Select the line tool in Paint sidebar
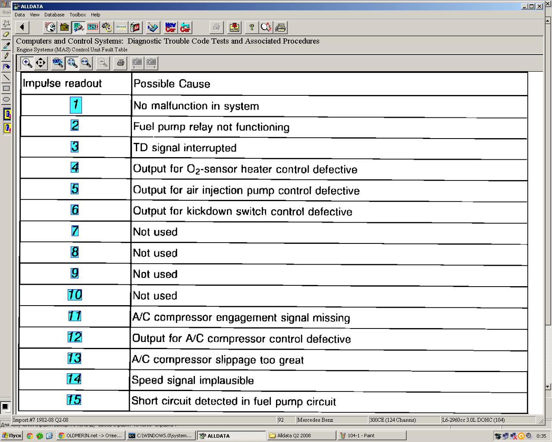Image resolution: width=552 pixels, height=442 pixels. (x=6, y=78)
